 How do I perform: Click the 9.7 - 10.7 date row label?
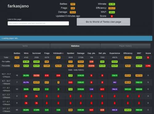coord(6,82)
